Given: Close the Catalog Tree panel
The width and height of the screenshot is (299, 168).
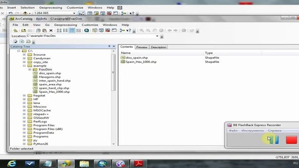Looking at the screenshot, I should click(114, 46).
